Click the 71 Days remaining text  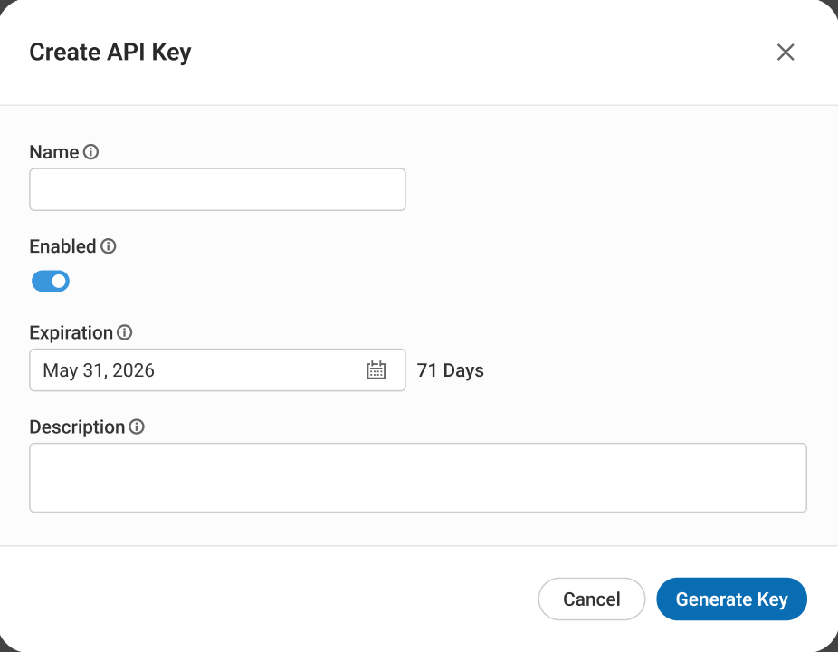(x=450, y=370)
